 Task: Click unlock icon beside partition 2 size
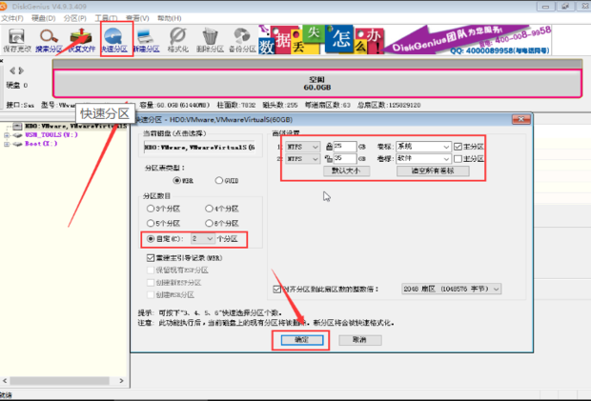[x=329, y=158]
